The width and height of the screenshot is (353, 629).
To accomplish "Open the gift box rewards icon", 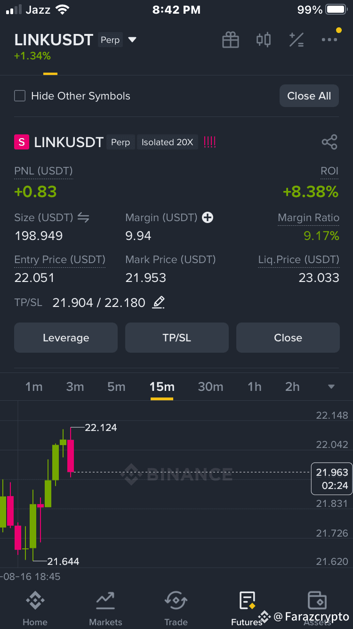I will [x=231, y=40].
